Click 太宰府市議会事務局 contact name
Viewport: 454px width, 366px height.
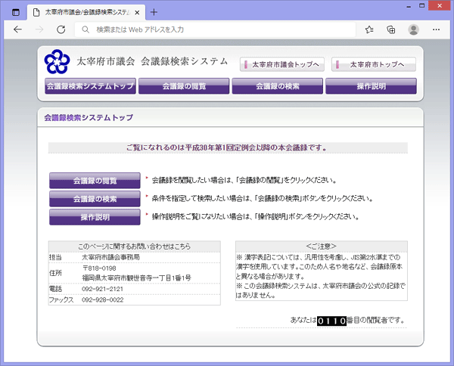[111, 257]
